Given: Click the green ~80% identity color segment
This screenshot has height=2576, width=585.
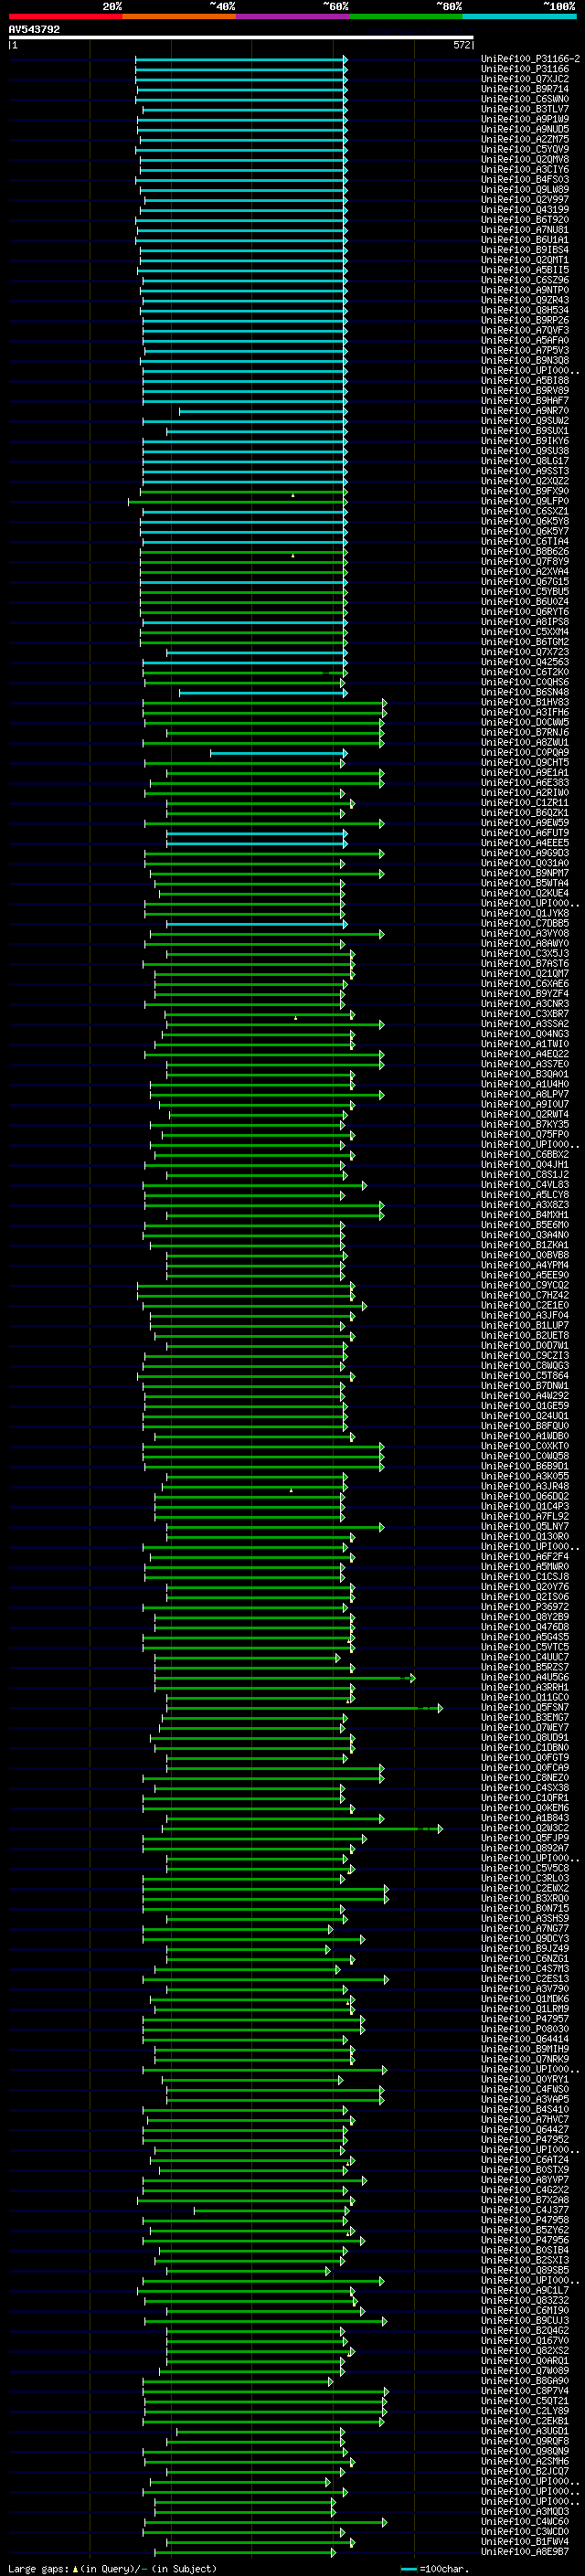Looking at the screenshot, I should [406, 16].
